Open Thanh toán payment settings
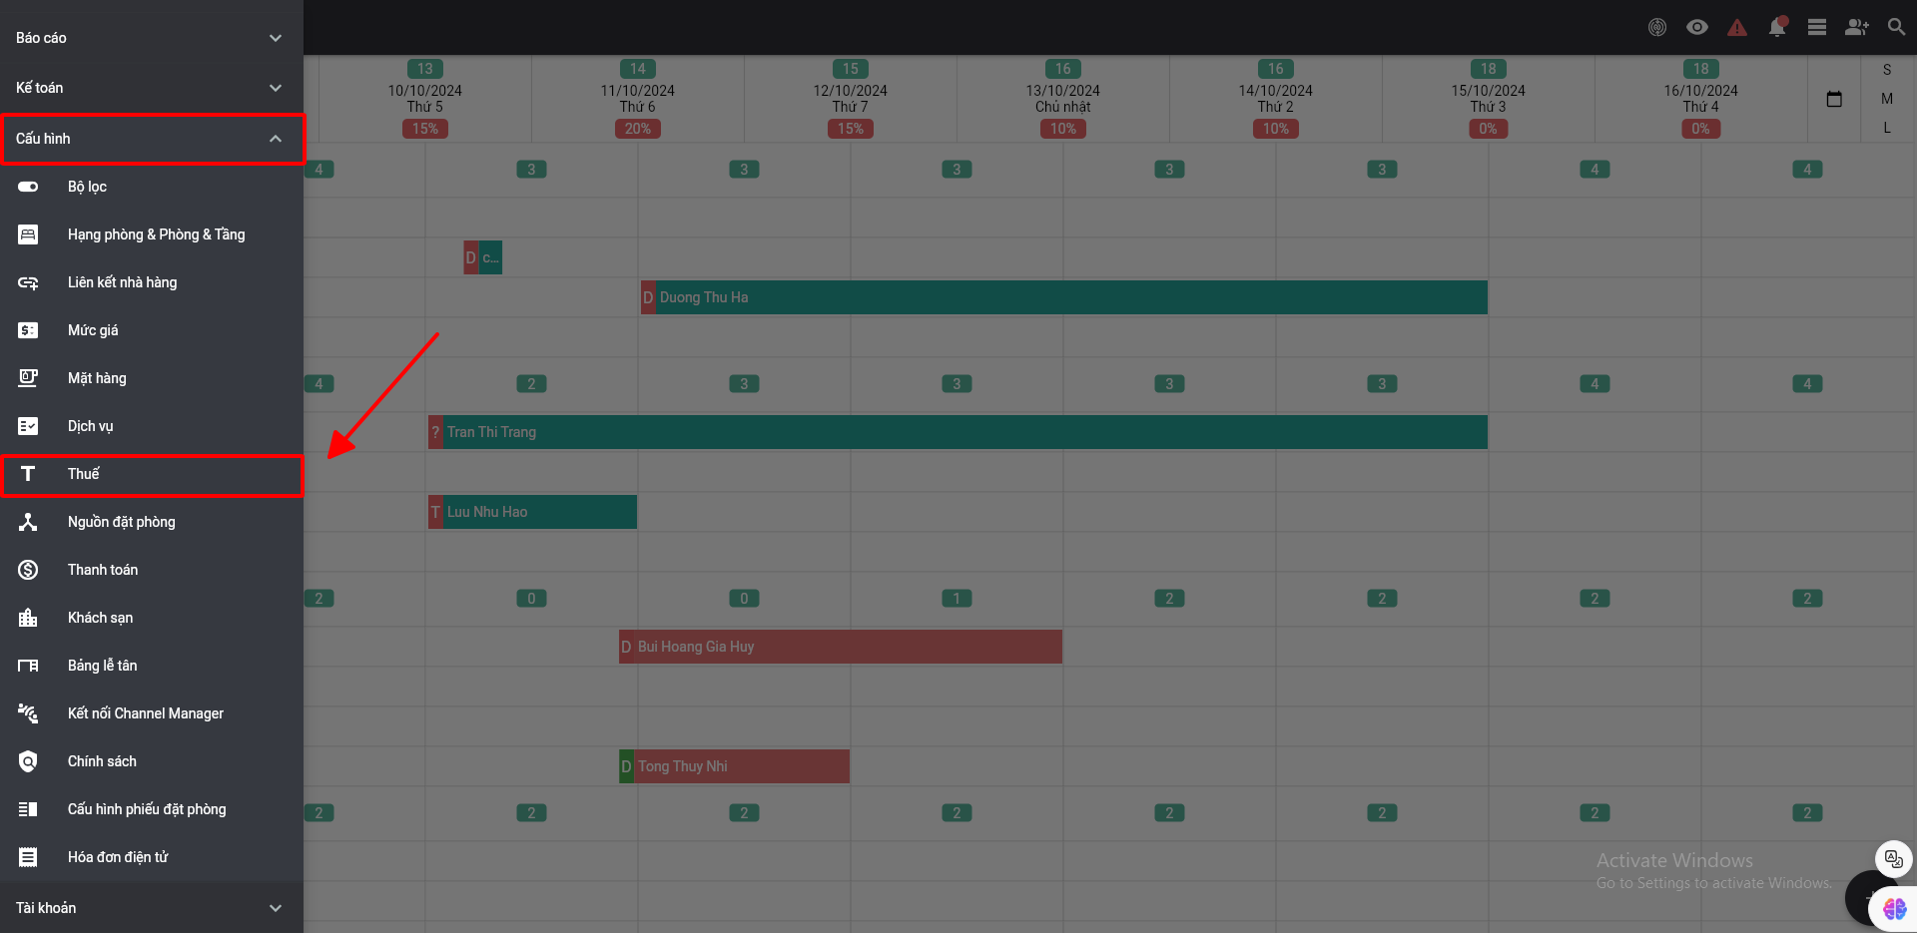The height and width of the screenshot is (933, 1917). [x=152, y=570]
